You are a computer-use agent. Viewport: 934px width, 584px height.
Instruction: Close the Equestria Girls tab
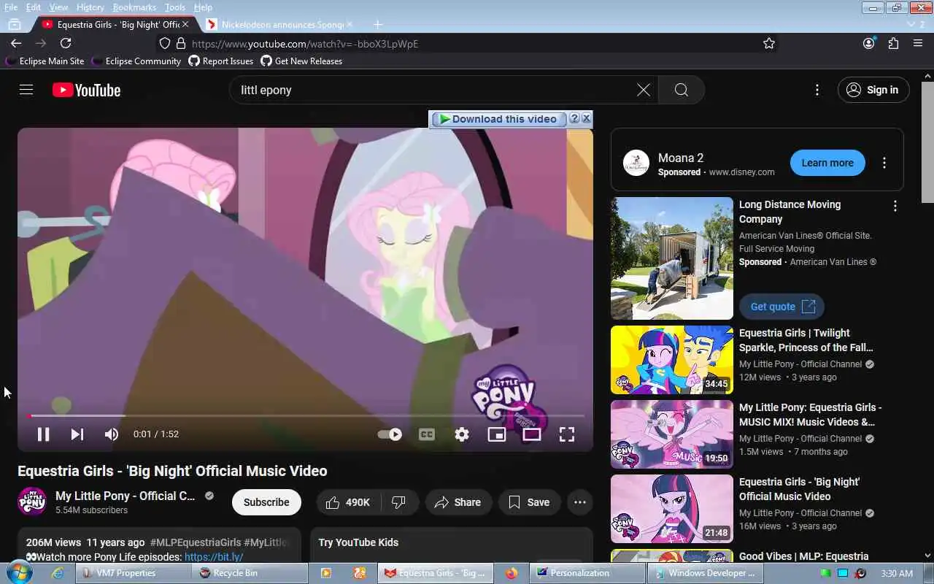click(185, 24)
